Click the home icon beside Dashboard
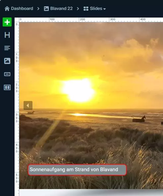 (x=7, y=9)
